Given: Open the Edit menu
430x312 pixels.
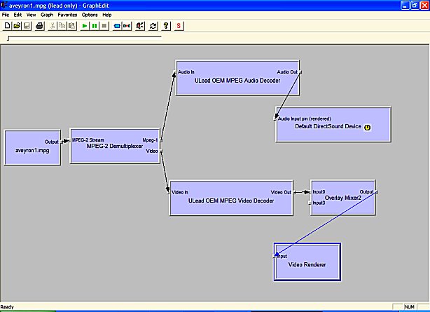Looking at the screenshot, I should pos(18,15).
